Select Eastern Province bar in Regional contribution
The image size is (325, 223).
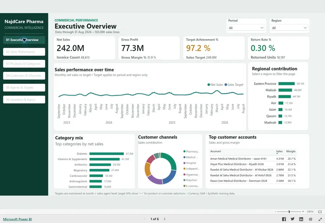coord(286,84)
